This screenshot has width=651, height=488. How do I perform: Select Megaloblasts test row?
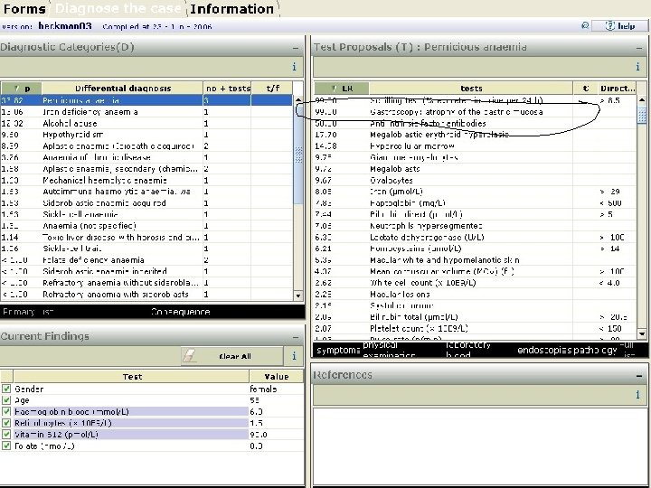[475, 169]
